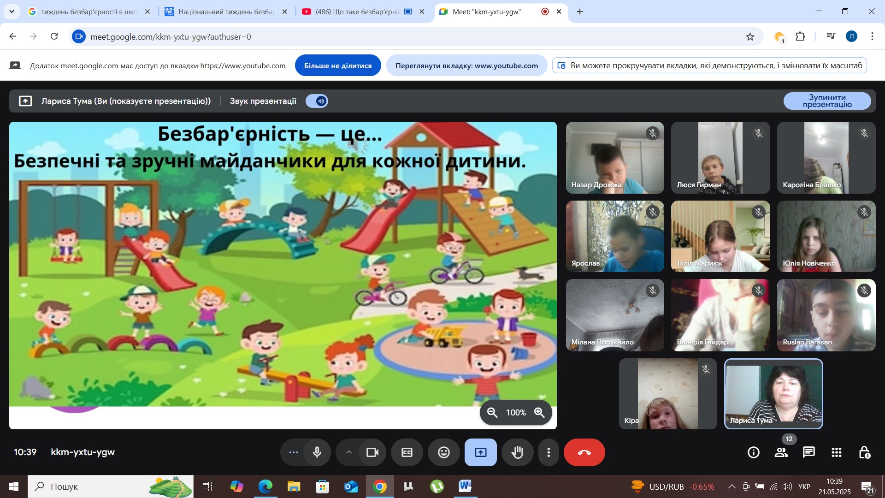This screenshot has width=885, height=498.
Task: Click the present screen button
Action: pyautogui.click(x=481, y=452)
